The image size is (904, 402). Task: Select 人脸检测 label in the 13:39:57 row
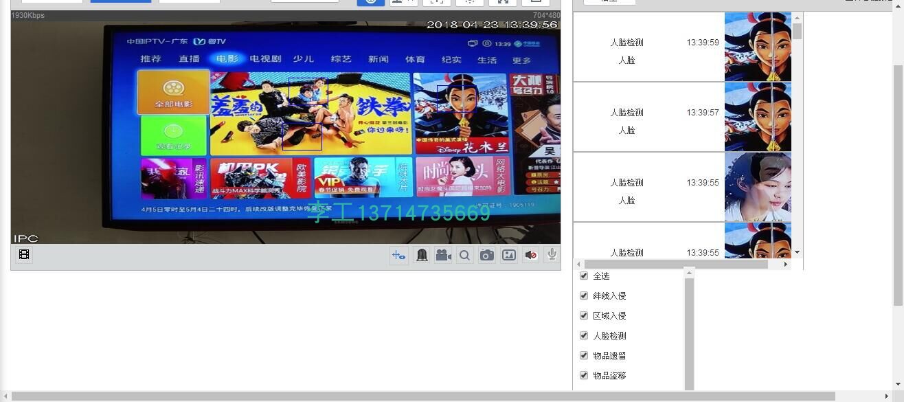[626, 113]
